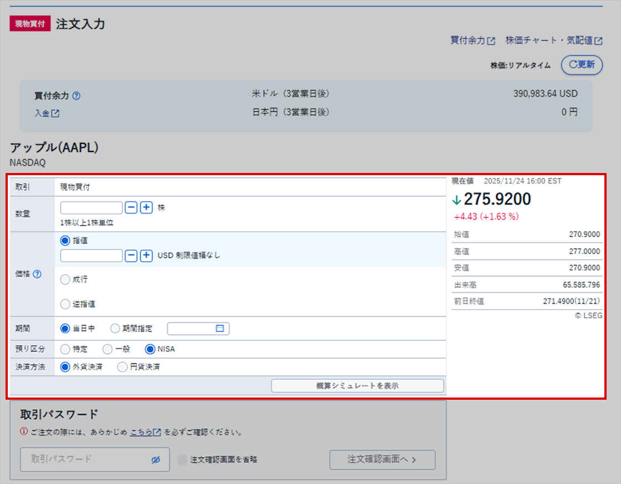
Task: Decrease limit price with minus icon
Action: [131, 256]
